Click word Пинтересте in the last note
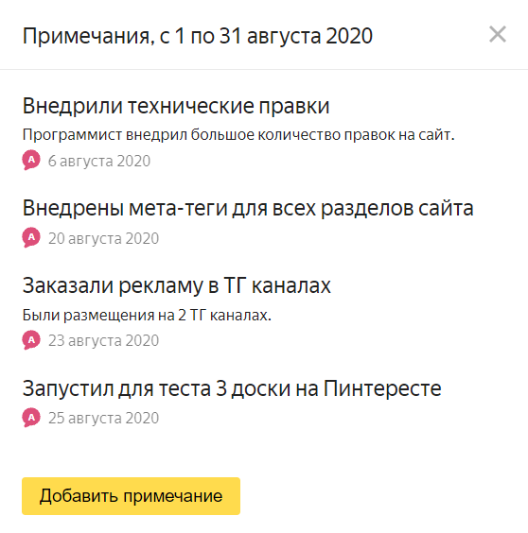 pos(382,388)
